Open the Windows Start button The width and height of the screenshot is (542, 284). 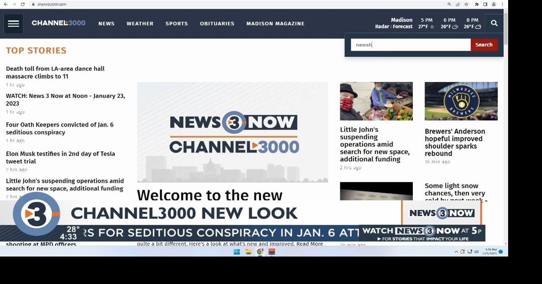pos(236,251)
